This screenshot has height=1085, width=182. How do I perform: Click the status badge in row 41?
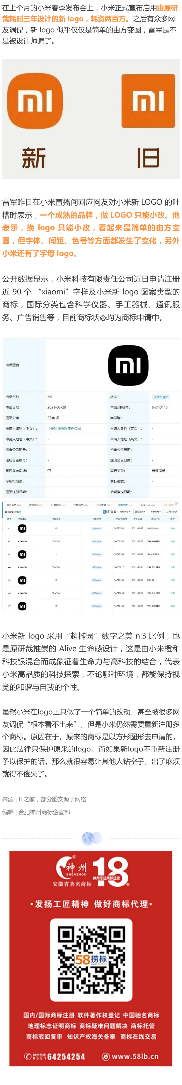click(97, 528)
